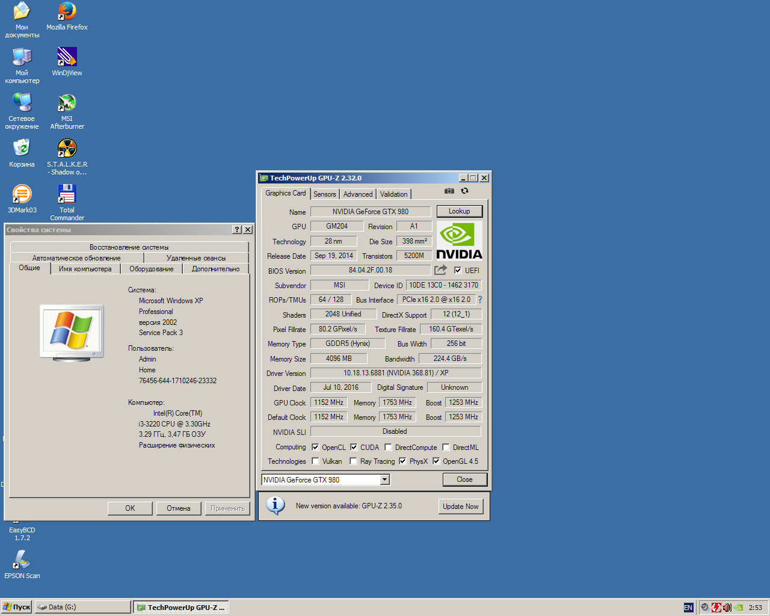
Task: Open the Оборудование tab
Action: pos(152,269)
